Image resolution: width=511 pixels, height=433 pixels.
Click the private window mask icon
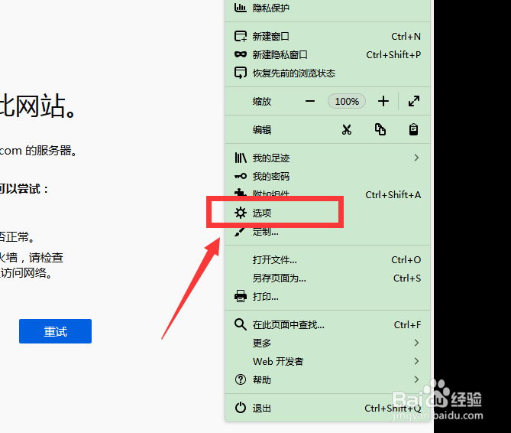tap(241, 54)
